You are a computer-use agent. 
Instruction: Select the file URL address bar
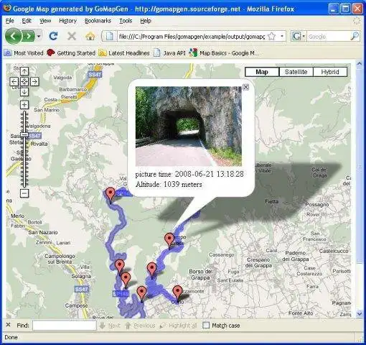tap(192, 37)
